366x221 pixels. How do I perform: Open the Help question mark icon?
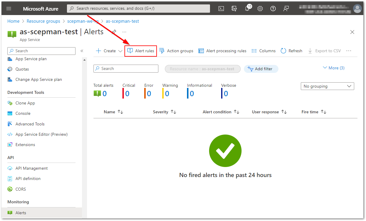[x=273, y=9]
